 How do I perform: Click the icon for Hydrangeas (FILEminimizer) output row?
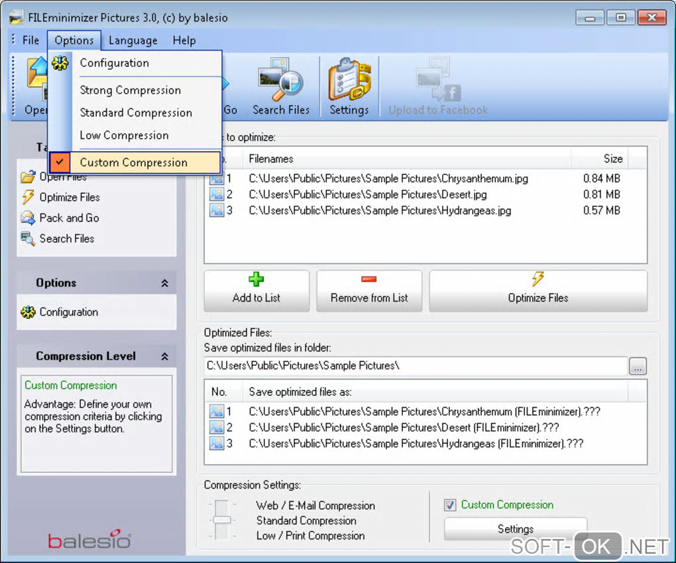pos(217,444)
